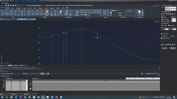The image size is (177, 99).
Task: Switch to the Annotate ribbon tab
Action: coord(18,8)
